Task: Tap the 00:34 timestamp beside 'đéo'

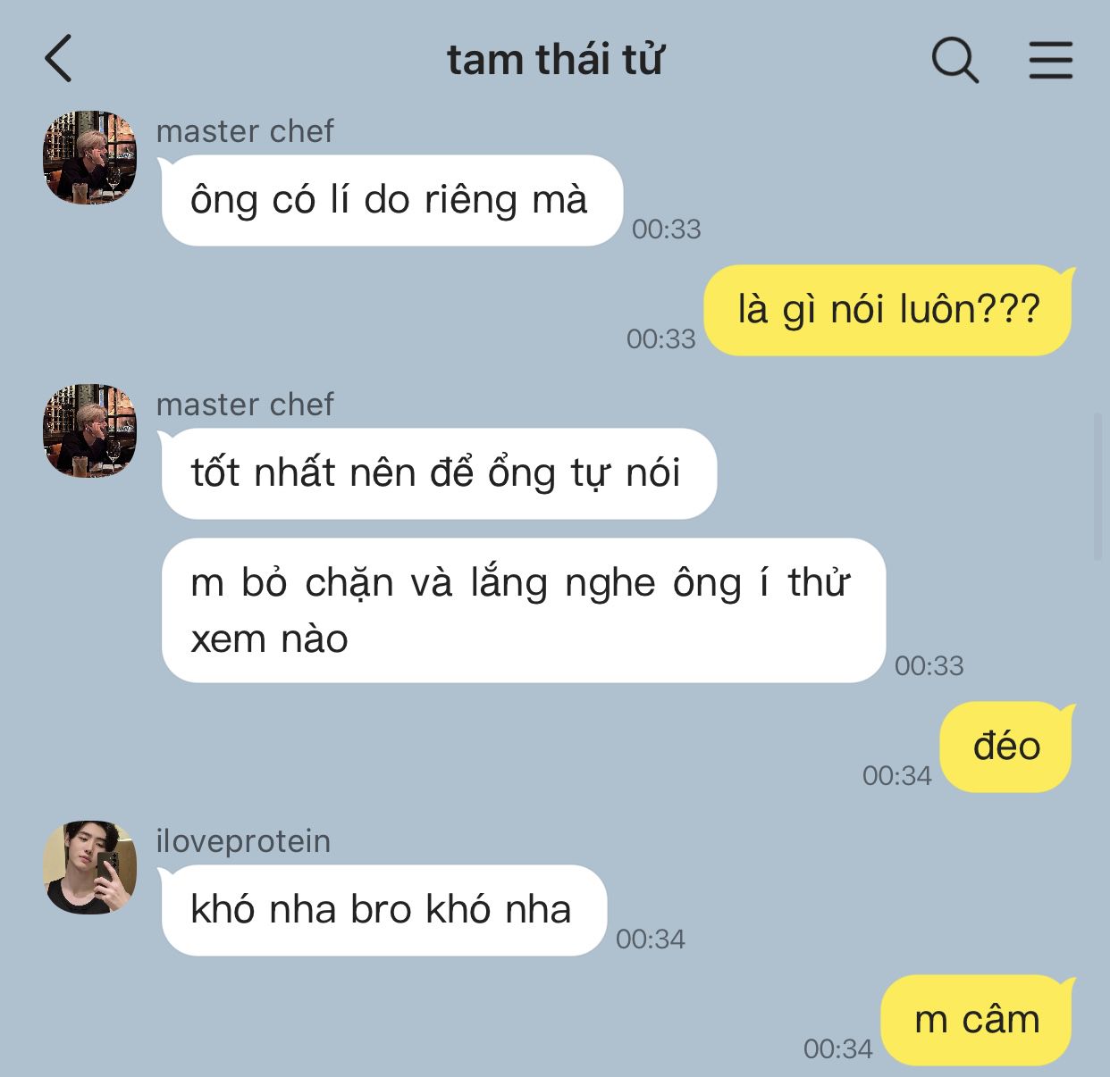Action: pos(896,775)
